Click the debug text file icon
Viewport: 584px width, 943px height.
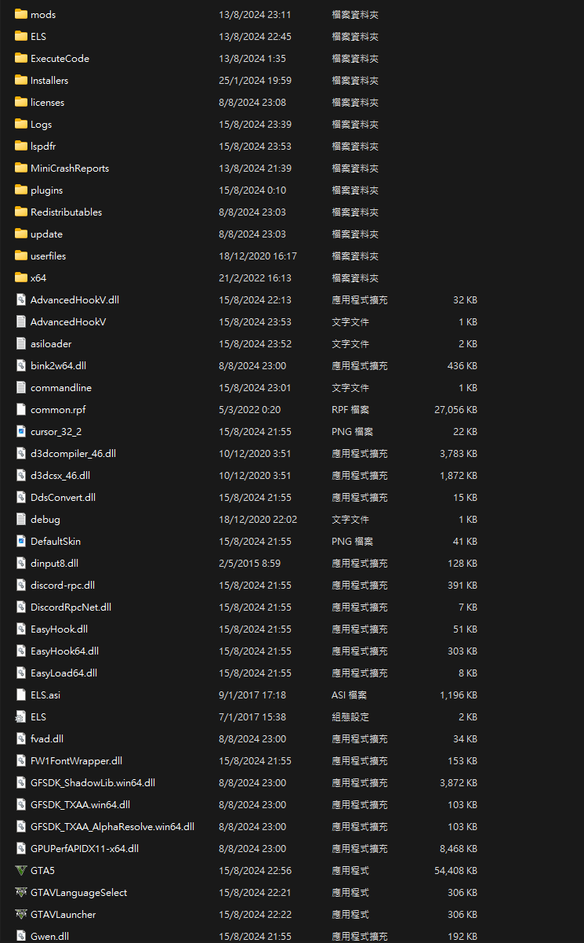(x=21, y=519)
